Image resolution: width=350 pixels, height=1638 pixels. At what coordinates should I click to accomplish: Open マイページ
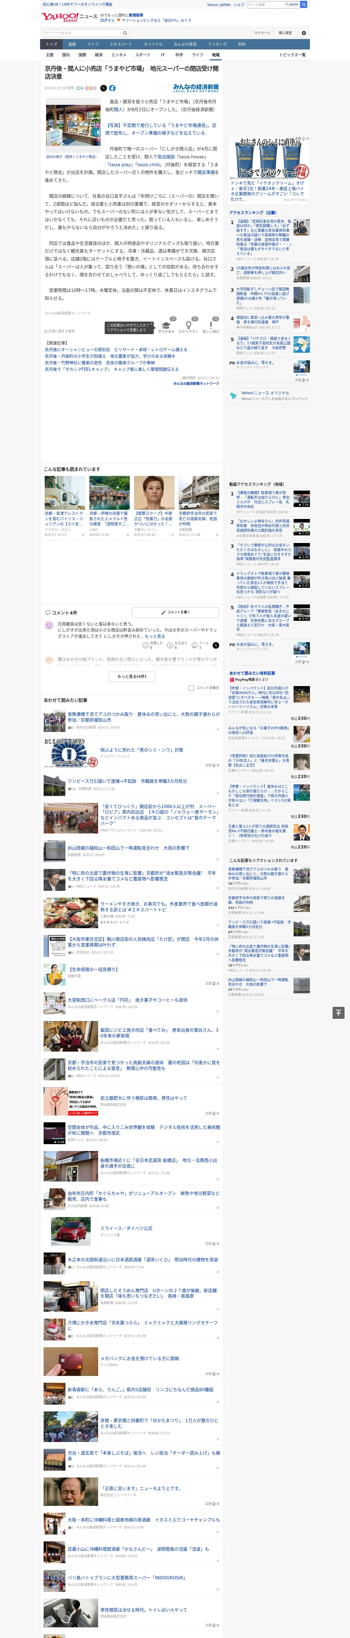pos(262,33)
